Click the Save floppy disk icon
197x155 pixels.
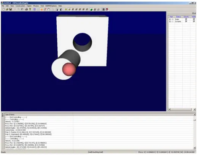11,9
